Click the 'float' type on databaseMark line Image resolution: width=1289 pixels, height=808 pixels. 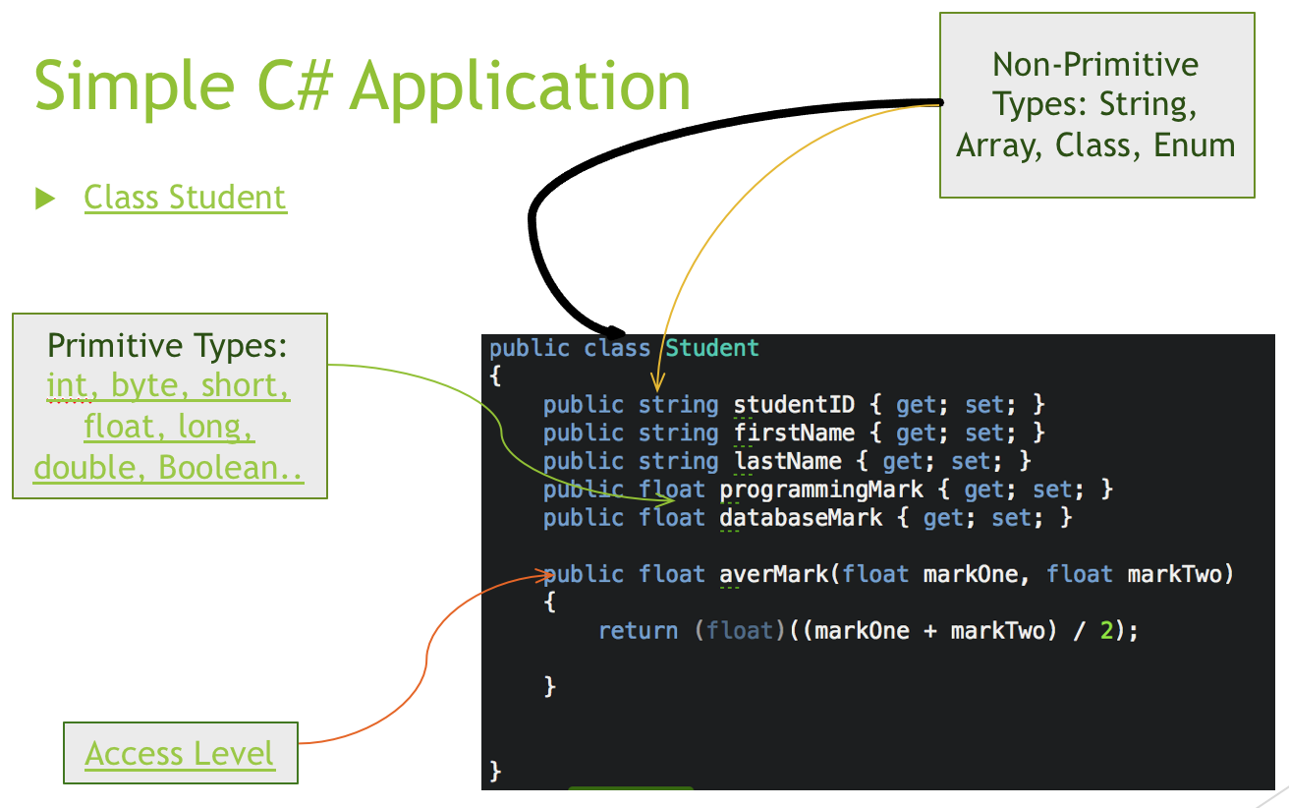672,517
